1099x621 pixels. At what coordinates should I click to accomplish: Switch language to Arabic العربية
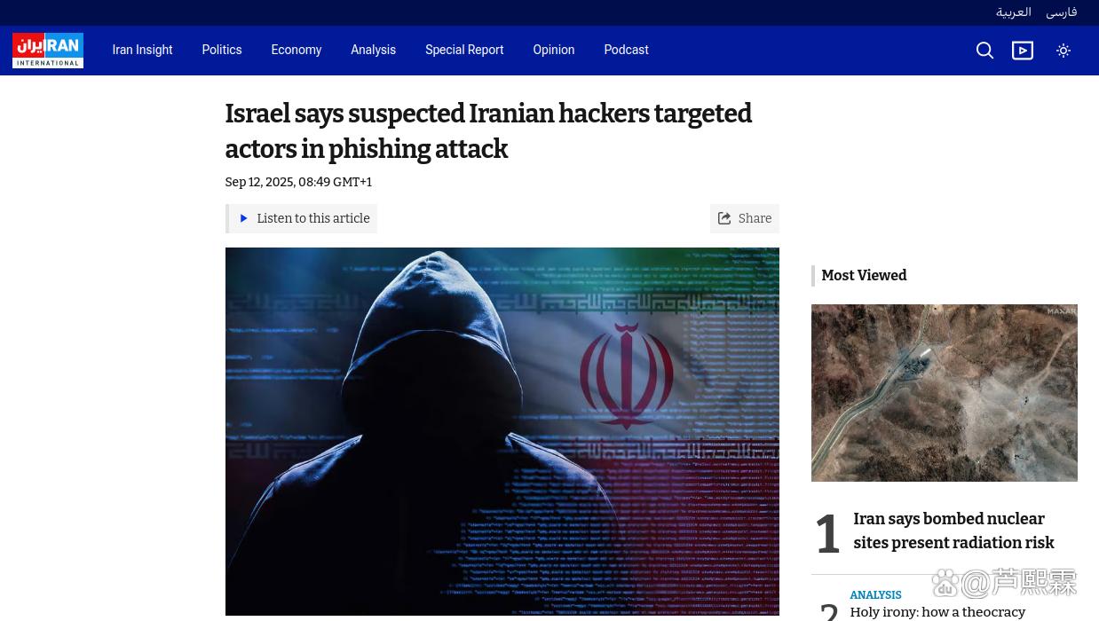tap(1014, 12)
